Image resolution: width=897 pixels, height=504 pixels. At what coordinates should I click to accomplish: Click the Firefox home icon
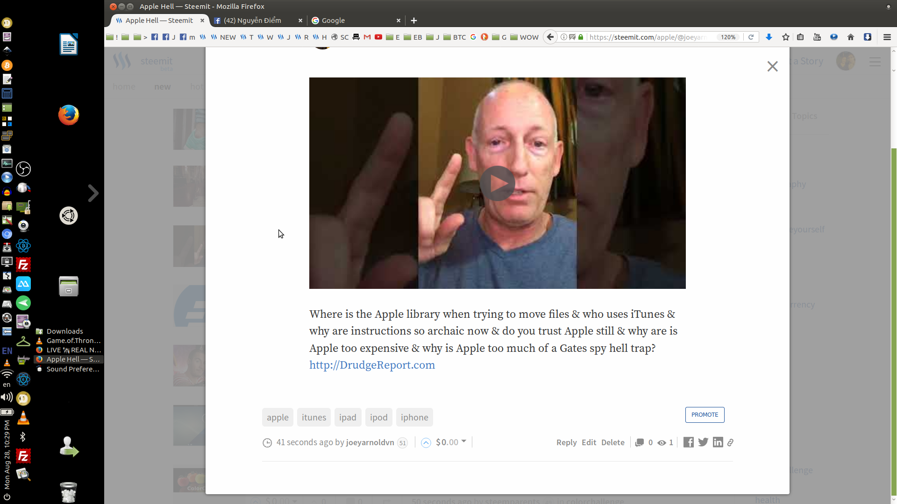[851, 37]
